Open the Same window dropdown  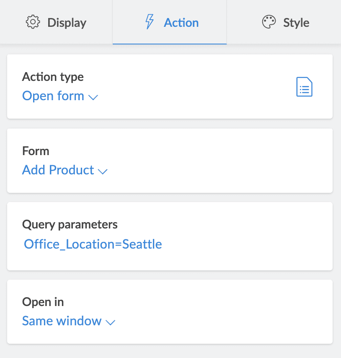pos(62,321)
